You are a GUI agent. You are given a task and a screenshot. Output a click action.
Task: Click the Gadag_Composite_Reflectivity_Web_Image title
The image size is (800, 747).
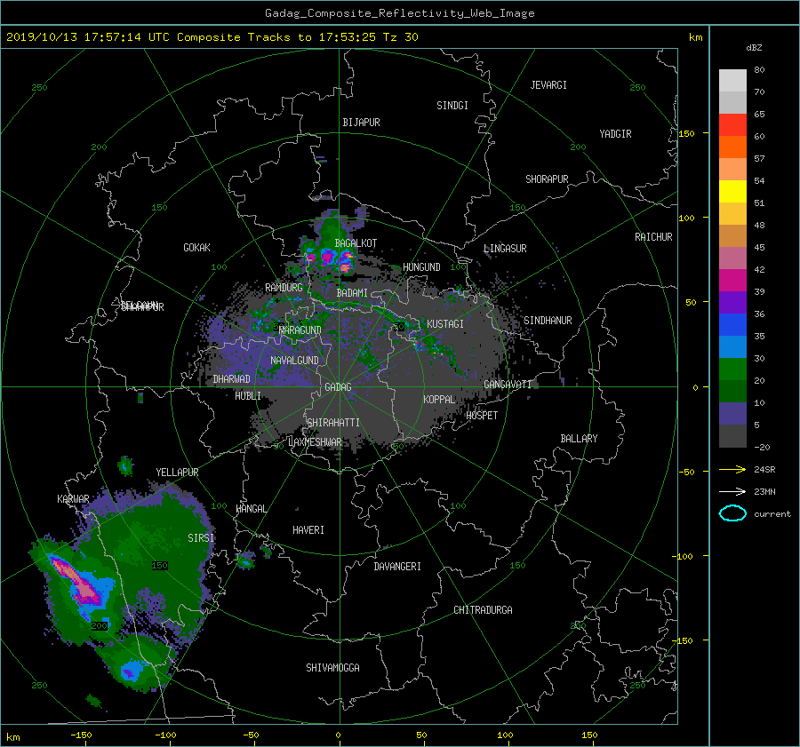tap(399, 13)
